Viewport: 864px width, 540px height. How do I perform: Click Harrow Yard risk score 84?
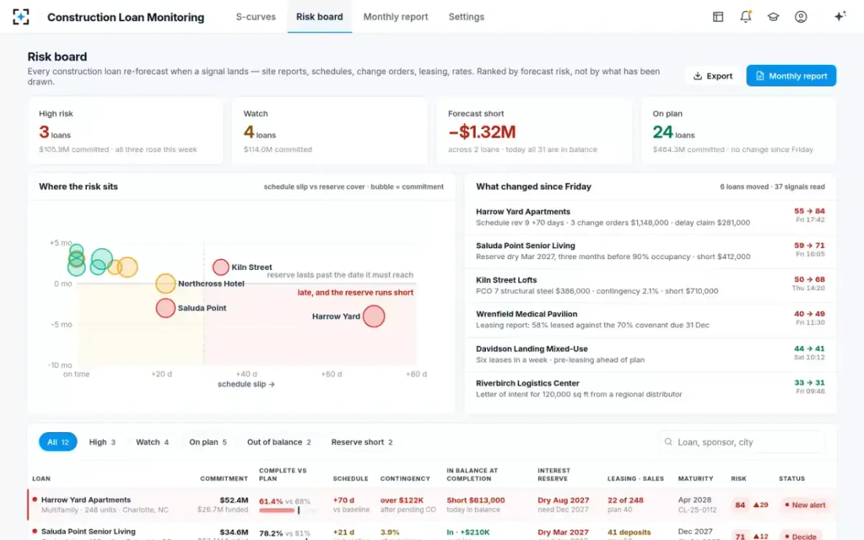pos(739,505)
